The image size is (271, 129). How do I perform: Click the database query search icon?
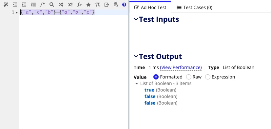pyautogui.click(x=116, y=5)
